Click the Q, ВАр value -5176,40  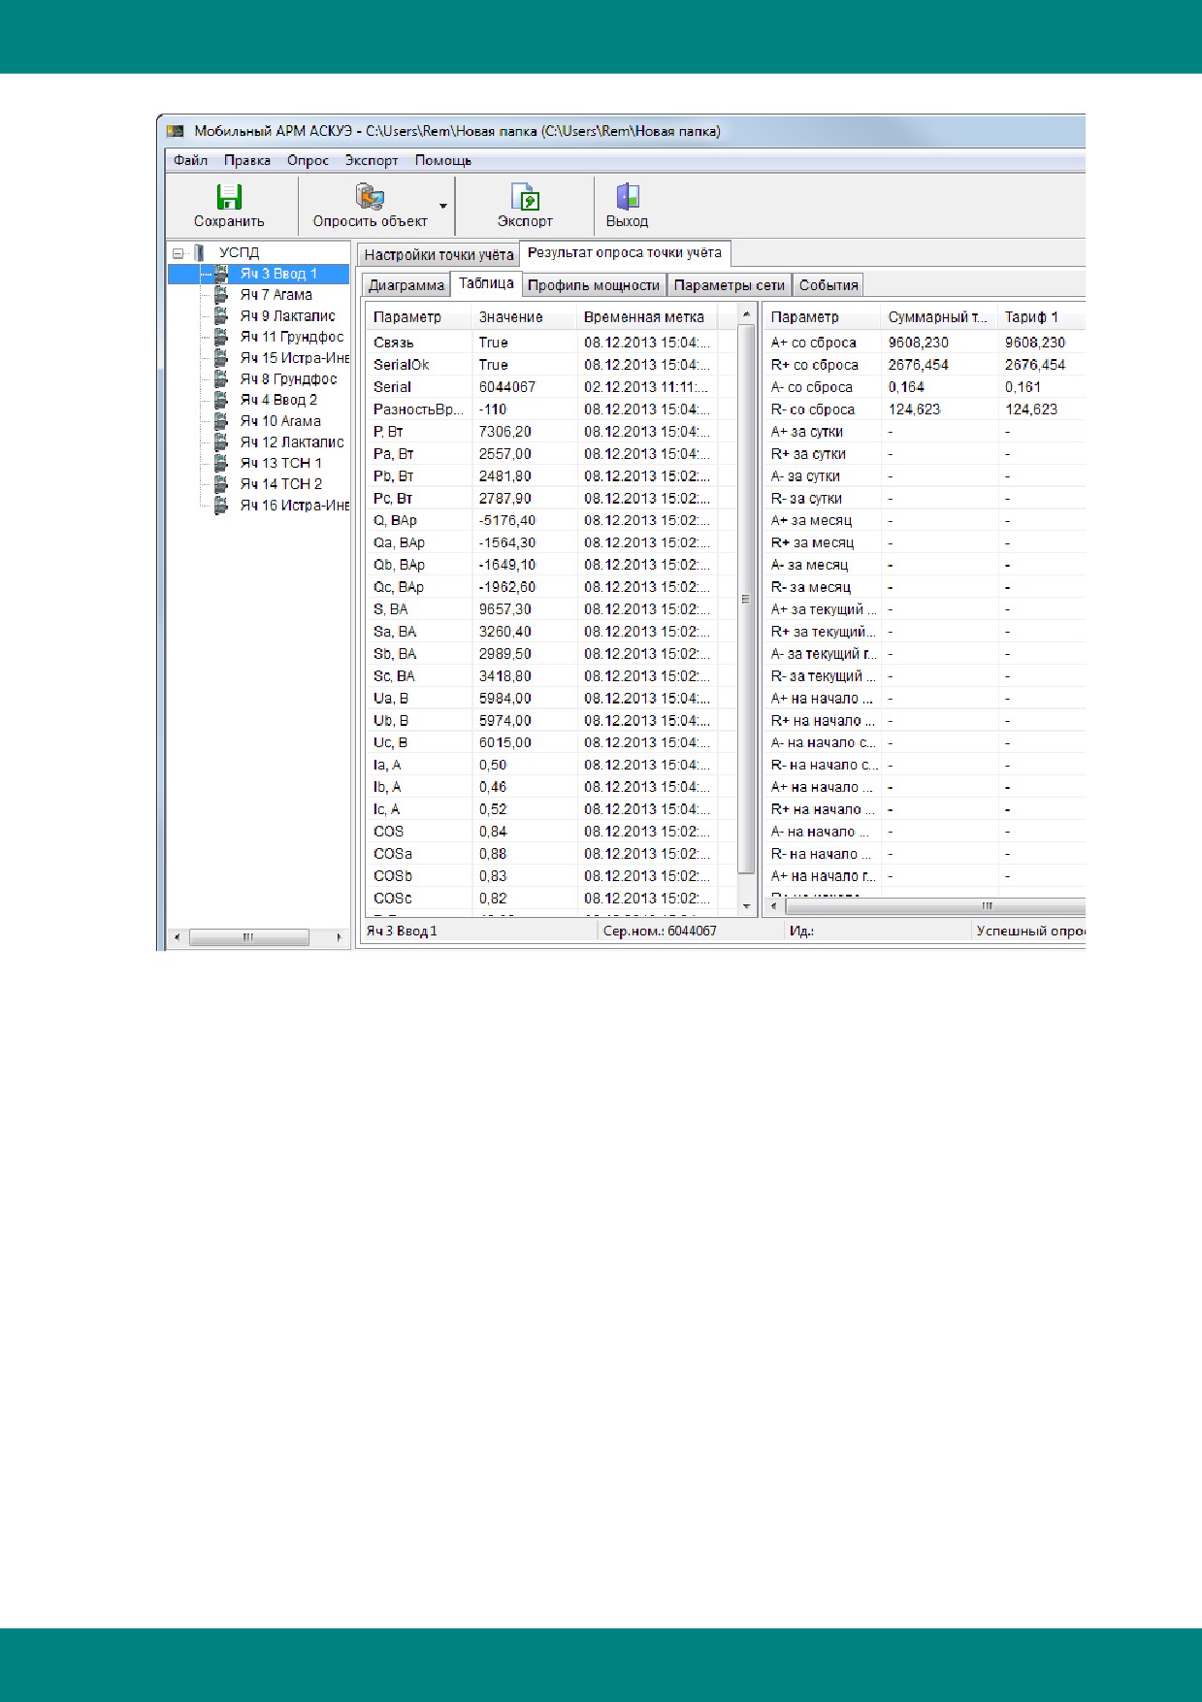[x=507, y=521]
